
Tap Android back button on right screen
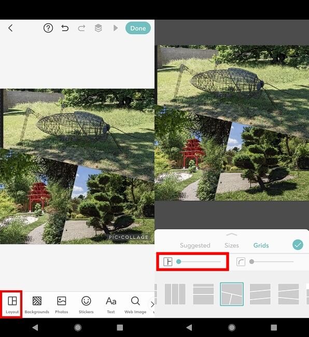189,327
